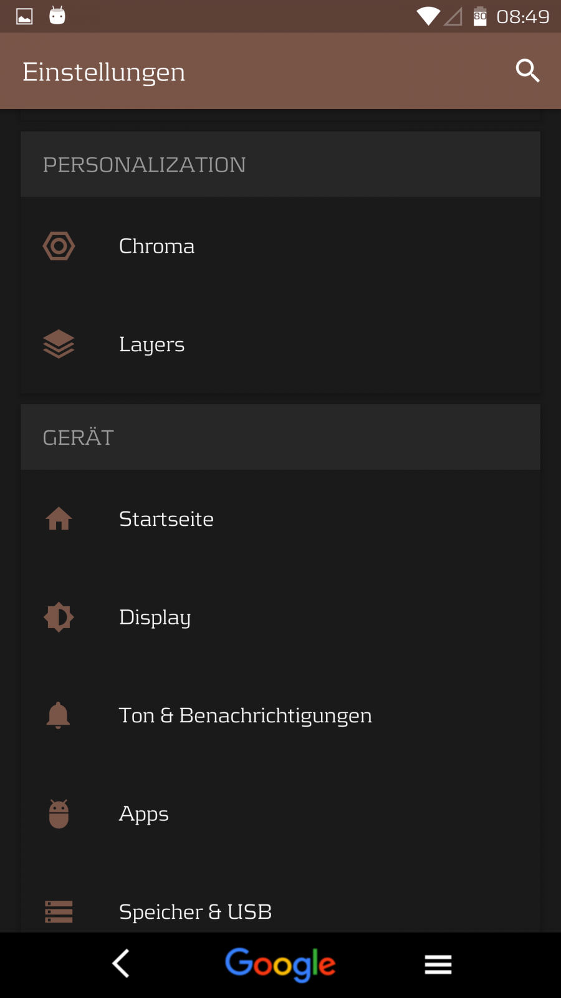The width and height of the screenshot is (561, 998).
Task: Tap the Layers stack icon
Action: 59,344
